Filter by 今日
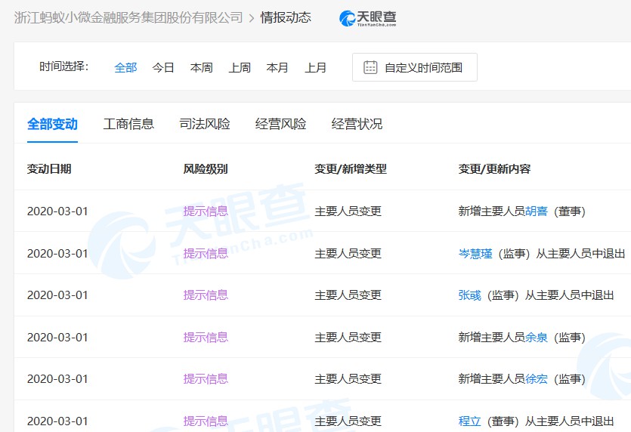Viewport: 631px width, 432px height. tap(163, 67)
